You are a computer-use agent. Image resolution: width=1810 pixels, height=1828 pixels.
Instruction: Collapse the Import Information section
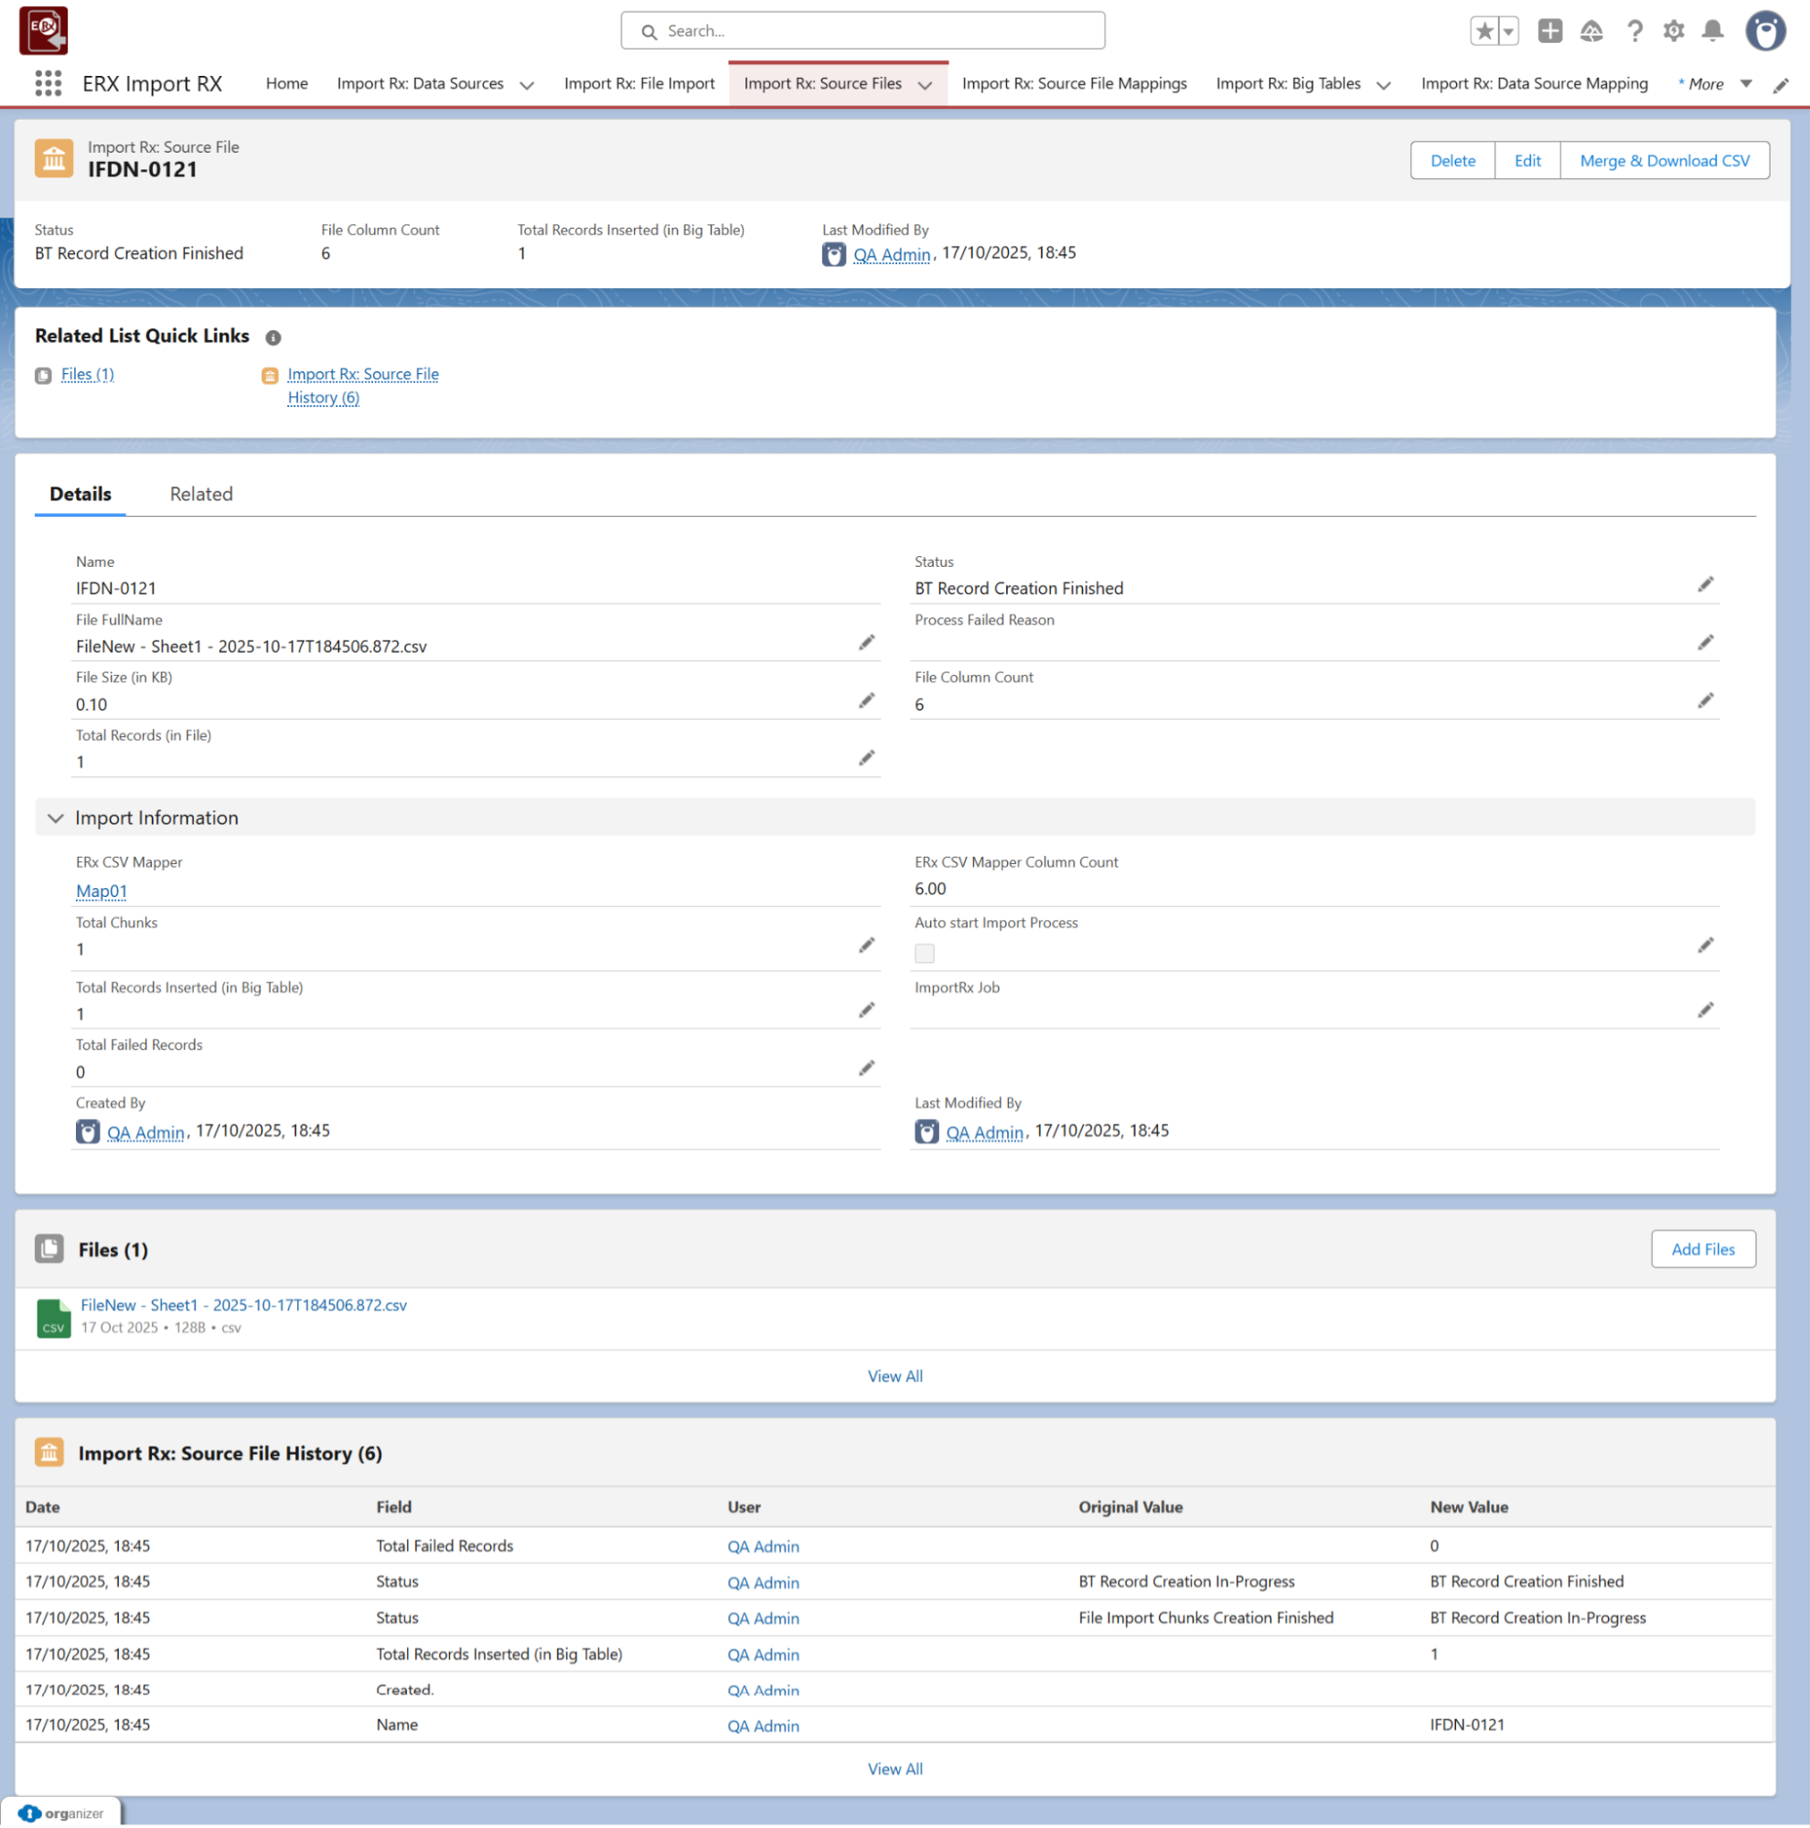[56, 818]
